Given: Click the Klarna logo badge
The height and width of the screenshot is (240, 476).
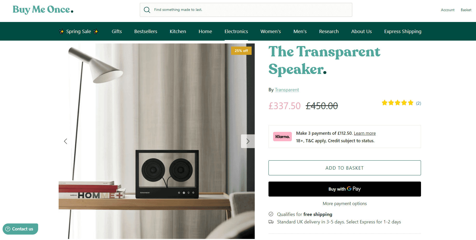Looking at the screenshot, I should pos(282,137).
